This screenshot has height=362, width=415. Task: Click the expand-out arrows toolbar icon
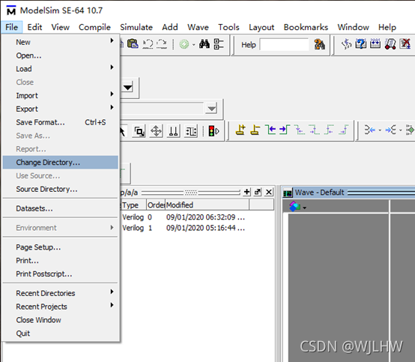(390, 130)
